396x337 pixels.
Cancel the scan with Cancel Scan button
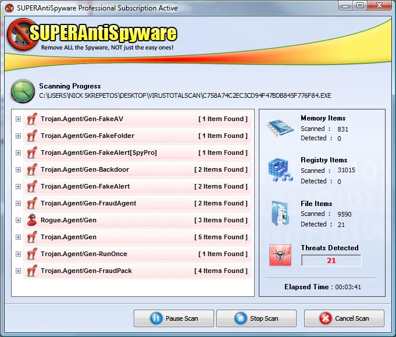pos(344,318)
